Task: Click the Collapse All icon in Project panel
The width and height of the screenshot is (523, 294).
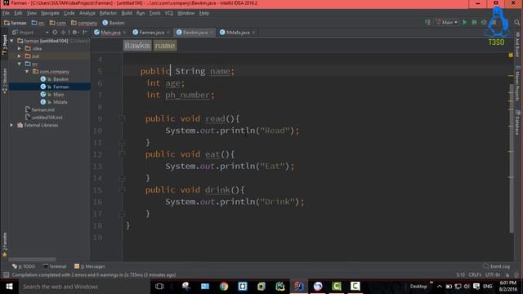Action: (63, 33)
